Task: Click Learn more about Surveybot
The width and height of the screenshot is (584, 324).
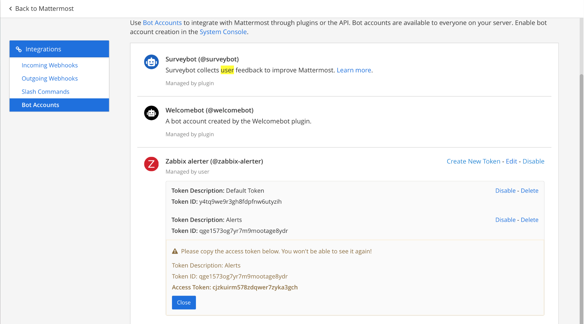Action: 354,70
